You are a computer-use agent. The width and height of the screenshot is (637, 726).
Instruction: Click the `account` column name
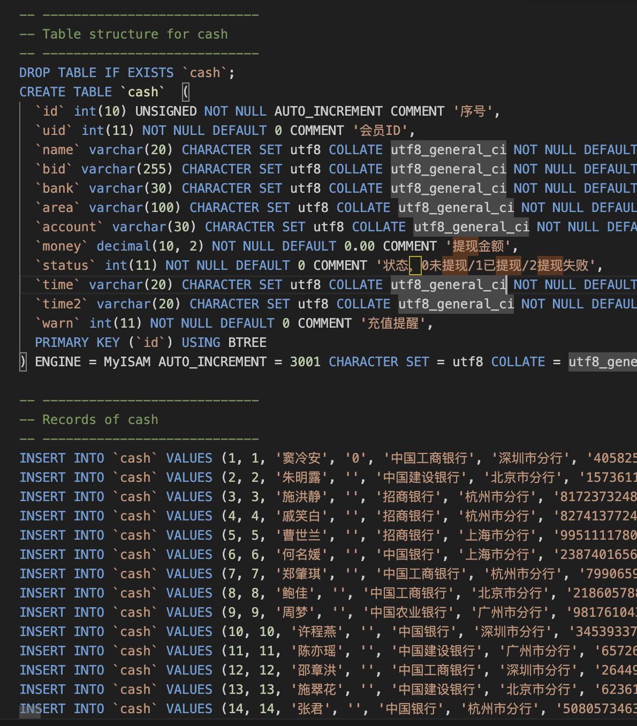[70, 227]
